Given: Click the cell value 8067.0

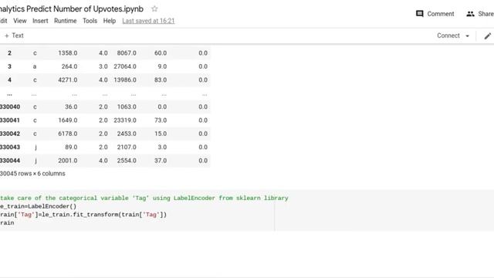Looking at the screenshot, I should point(127,53).
